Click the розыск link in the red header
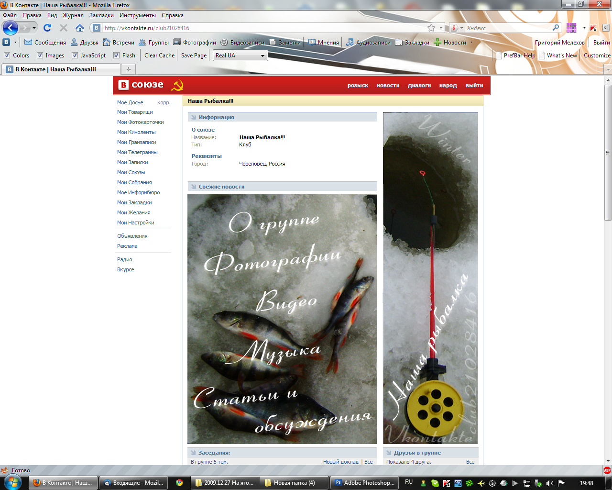Image resolution: width=612 pixels, height=490 pixels. 358,85
